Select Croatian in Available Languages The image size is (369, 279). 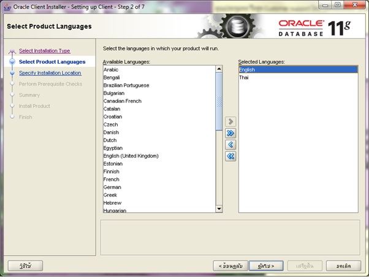(x=159, y=117)
